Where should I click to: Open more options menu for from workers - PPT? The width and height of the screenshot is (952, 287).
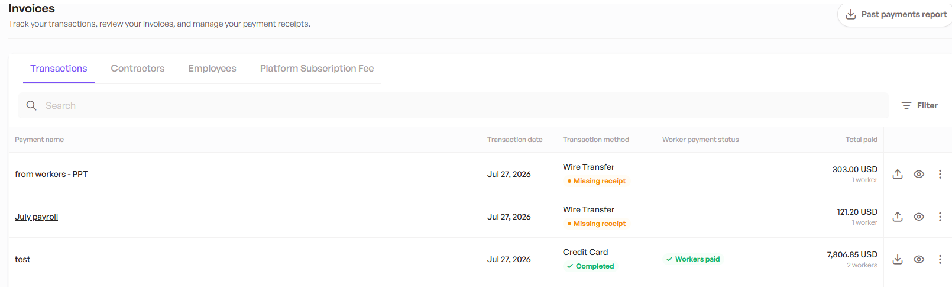(x=940, y=174)
